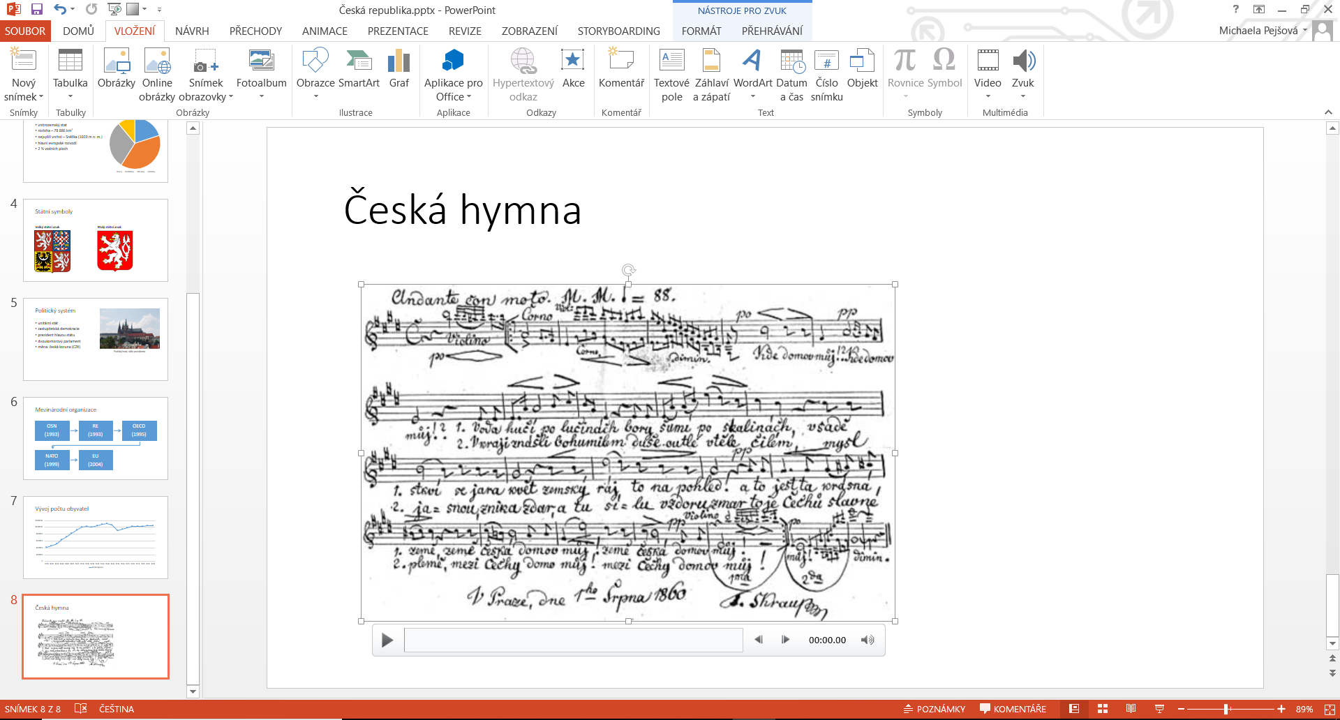The image size is (1340, 720).
Task: Click the zoom slider in the status bar
Action: 1226,709
